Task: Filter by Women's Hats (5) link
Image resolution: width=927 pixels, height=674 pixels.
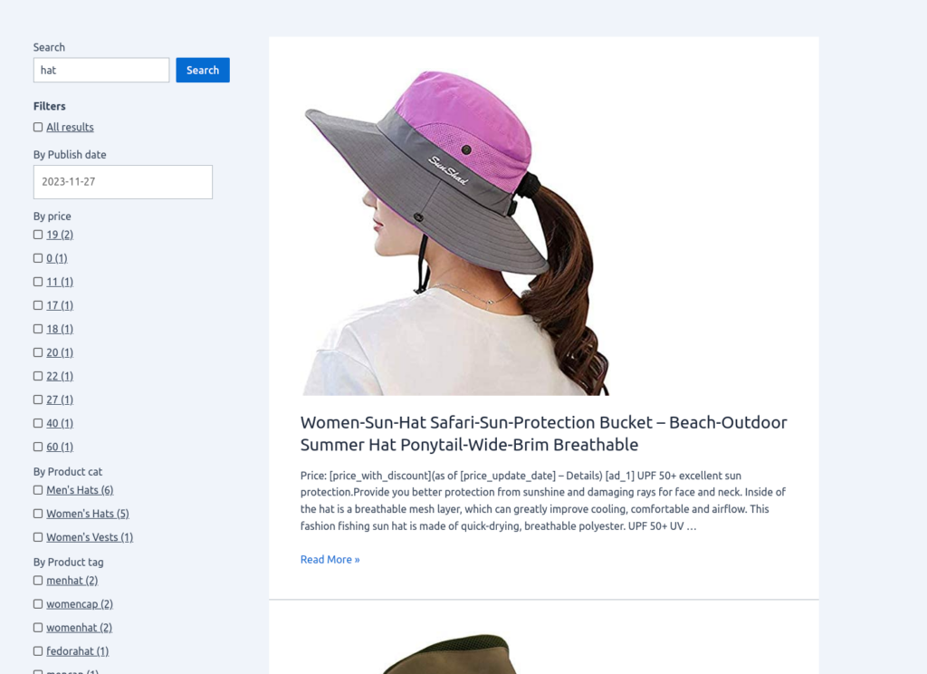Action: (x=88, y=514)
